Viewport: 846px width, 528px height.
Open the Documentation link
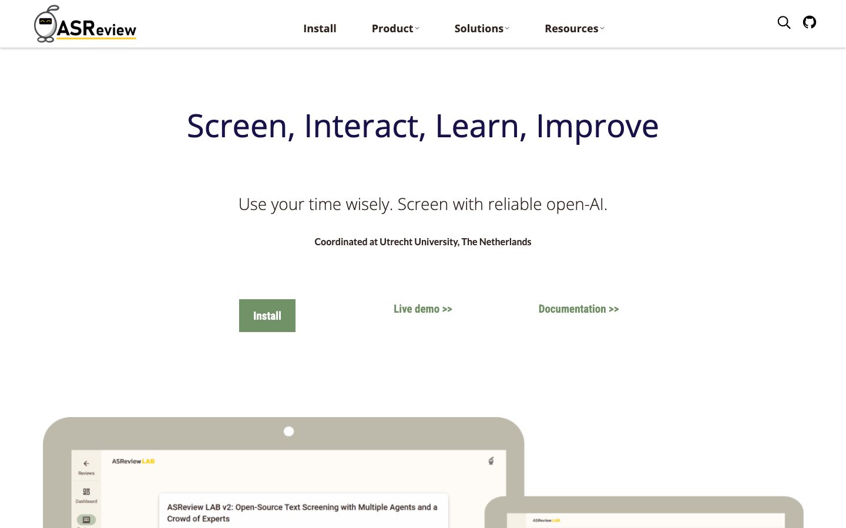coord(579,309)
